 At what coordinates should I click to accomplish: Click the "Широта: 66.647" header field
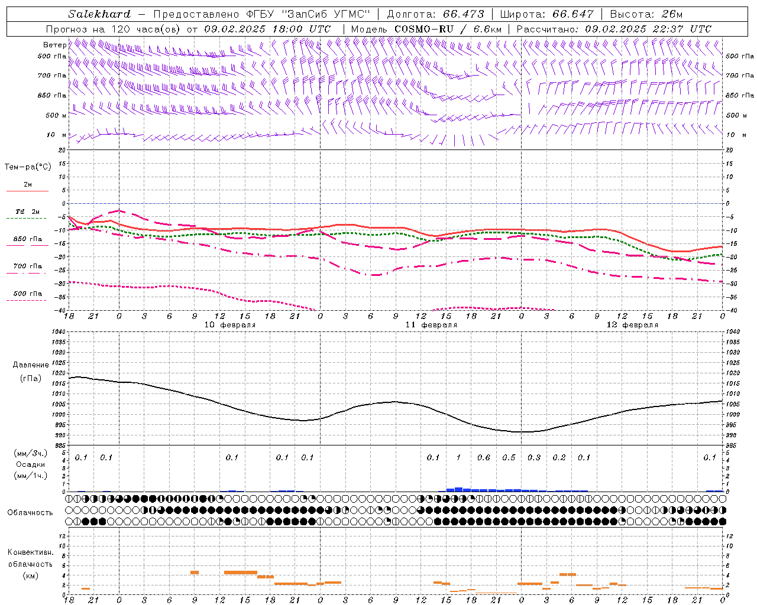click(546, 14)
